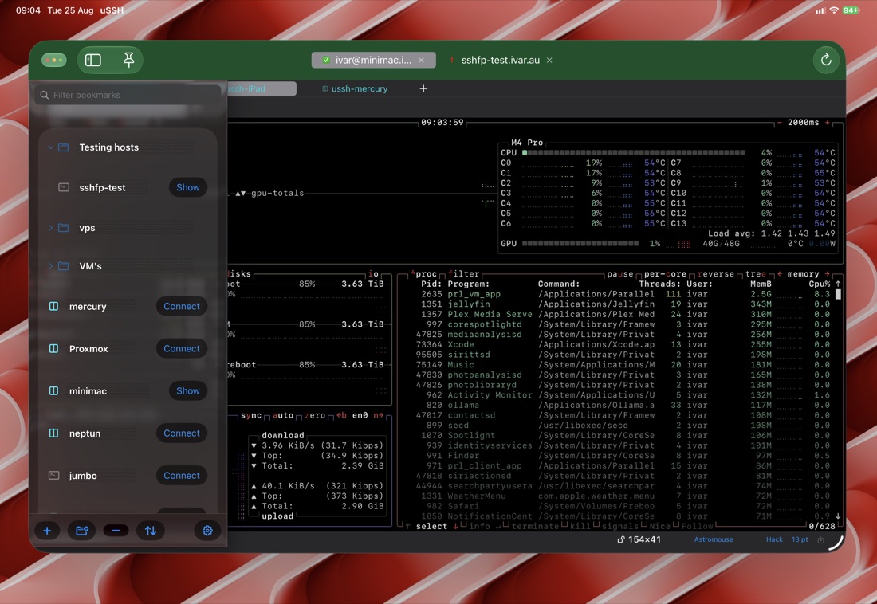Collapse the Testing hosts folder
This screenshot has width=877, height=604.
(x=50, y=147)
